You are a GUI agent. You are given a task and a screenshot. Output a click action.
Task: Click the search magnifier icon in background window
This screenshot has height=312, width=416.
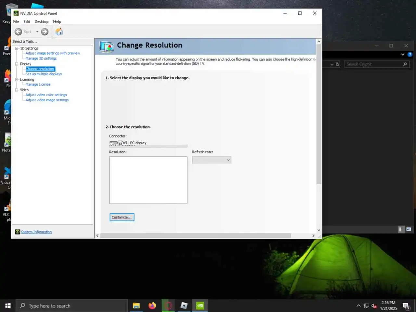tap(405, 64)
